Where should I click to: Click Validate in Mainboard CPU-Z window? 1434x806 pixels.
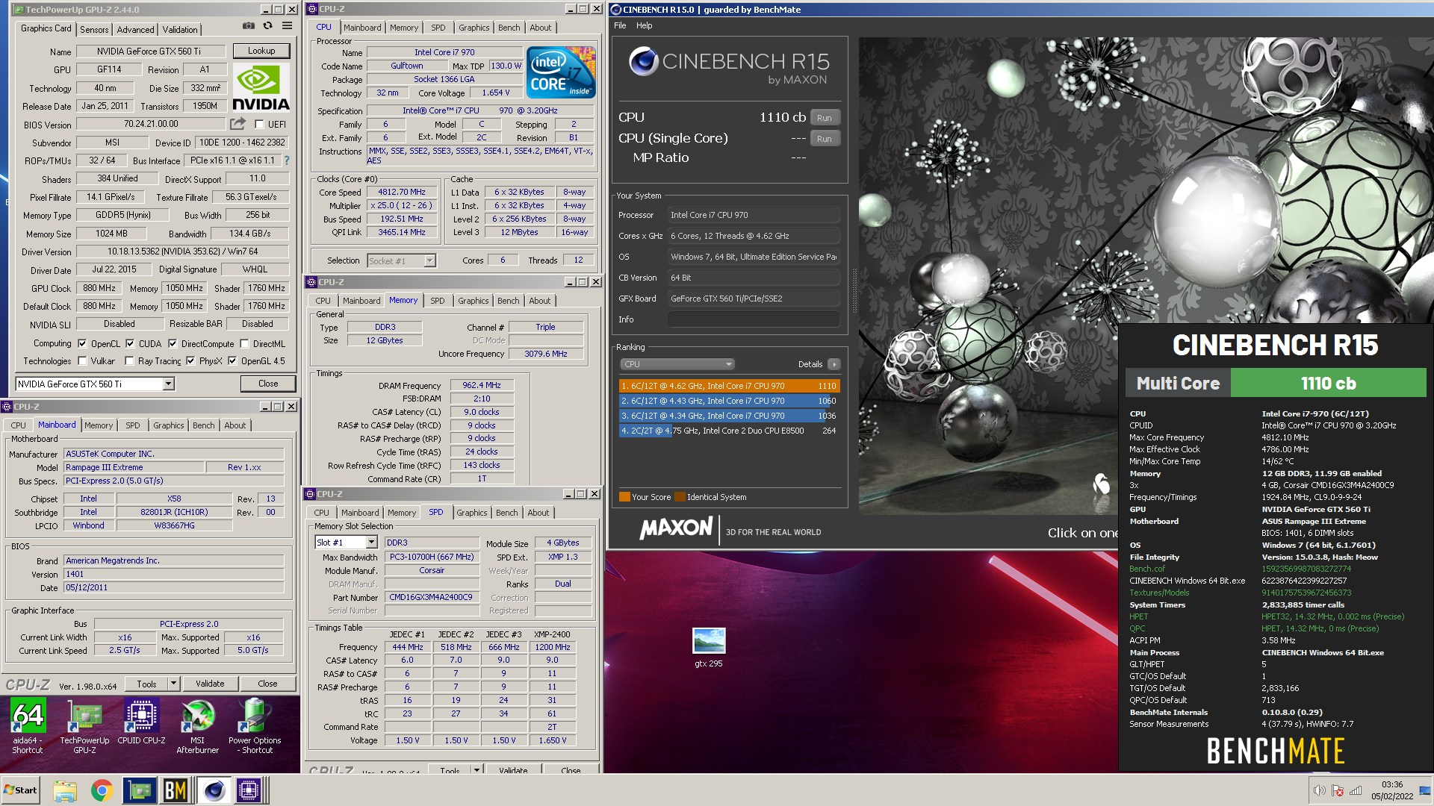pyautogui.click(x=210, y=684)
